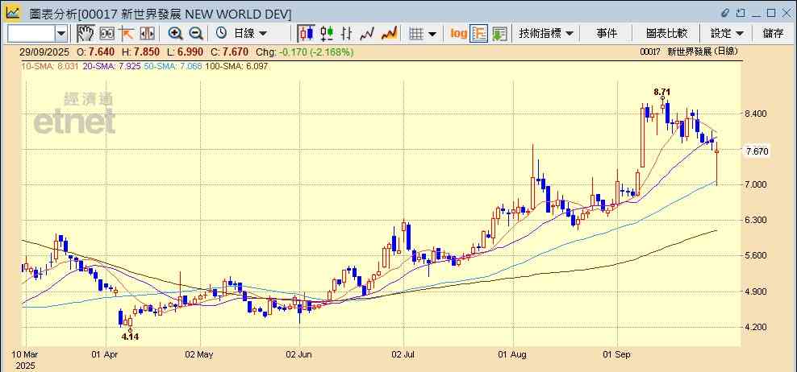The image size is (797, 372).
Task: Click the 事件 events button
Action: tap(607, 34)
